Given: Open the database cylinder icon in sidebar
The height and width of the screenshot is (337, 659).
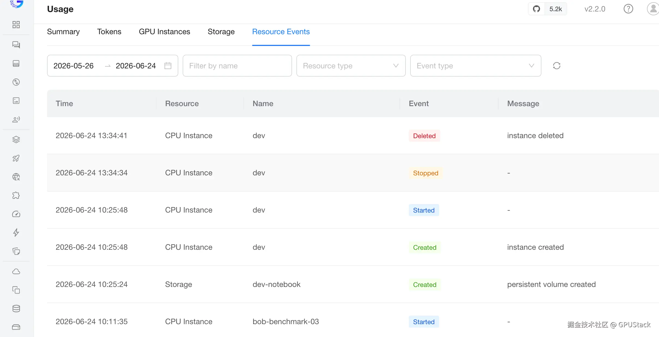Looking at the screenshot, I should 16,309.
